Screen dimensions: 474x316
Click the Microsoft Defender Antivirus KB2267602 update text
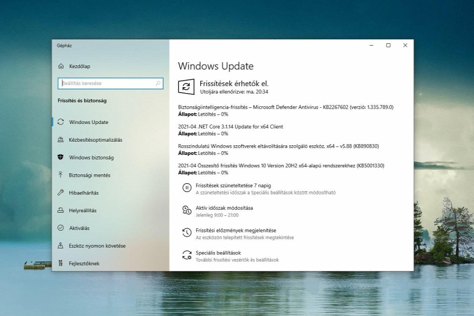(286, 107)
